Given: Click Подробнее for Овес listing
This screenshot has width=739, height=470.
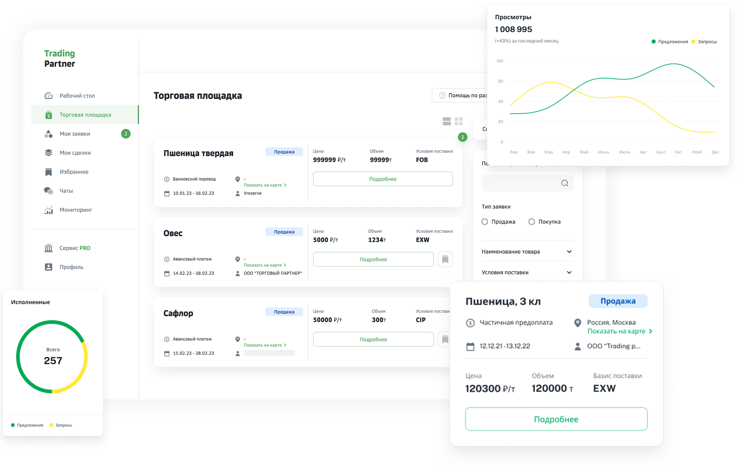Looking at the screenshot, I should (x=373, y=259).
